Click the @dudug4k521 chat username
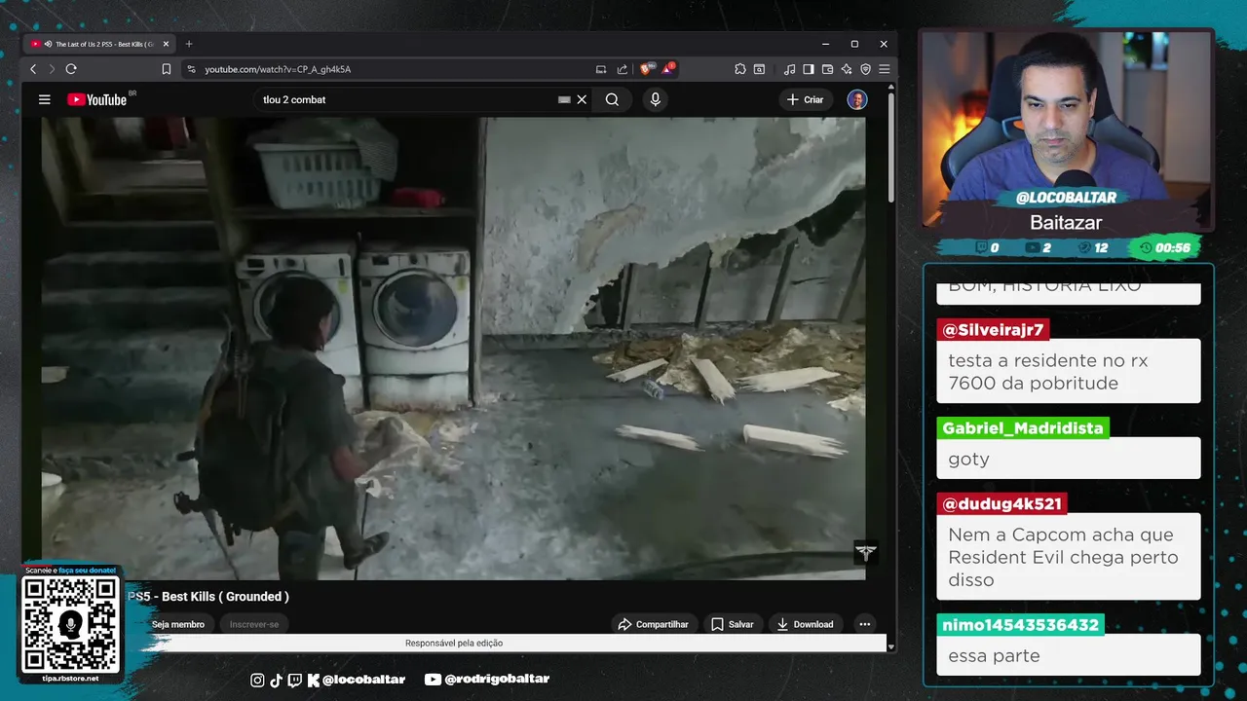 tap(1001, 503)
